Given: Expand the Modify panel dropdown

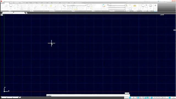Looking at the screenshot, I should point(32,11).
